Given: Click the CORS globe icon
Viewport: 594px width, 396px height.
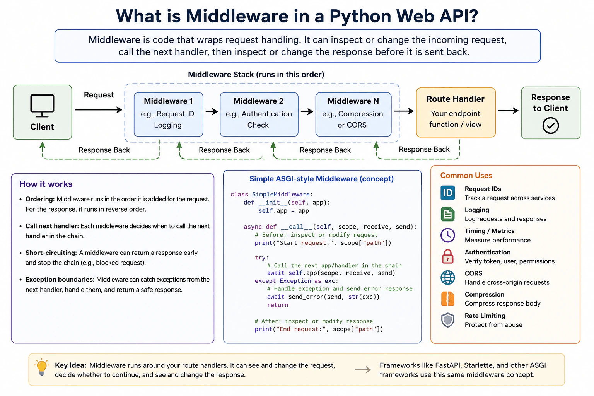Looking at the screenshot, I should pos(448,277).
